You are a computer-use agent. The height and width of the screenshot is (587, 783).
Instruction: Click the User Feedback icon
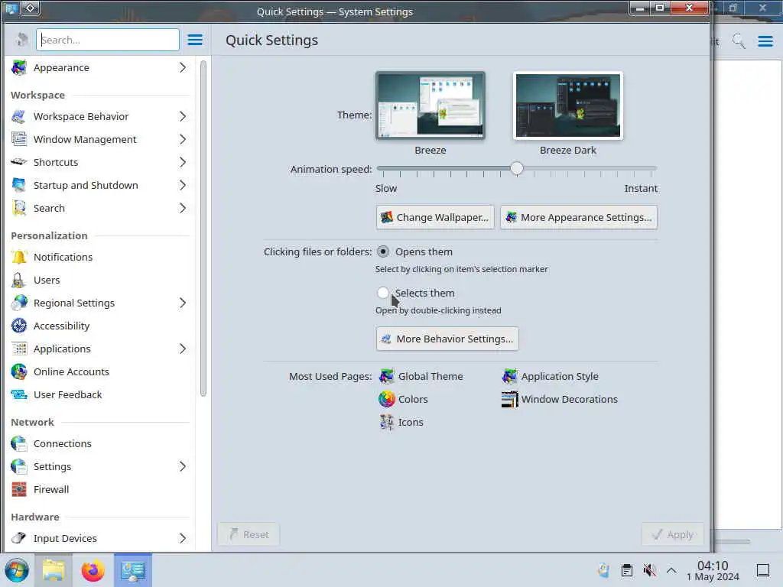click(19, 395)
